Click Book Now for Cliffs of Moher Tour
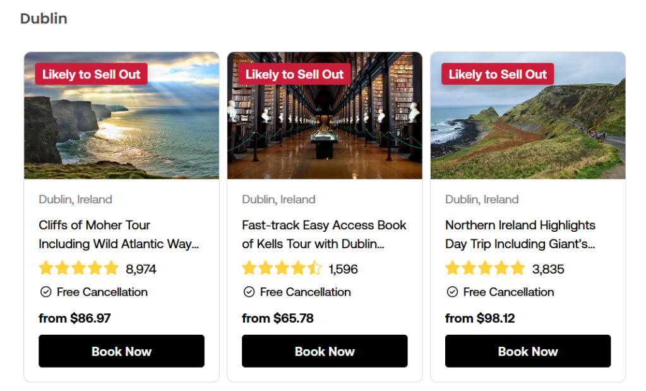The width and height of the screenshot is (646, 391). [121, 351]
